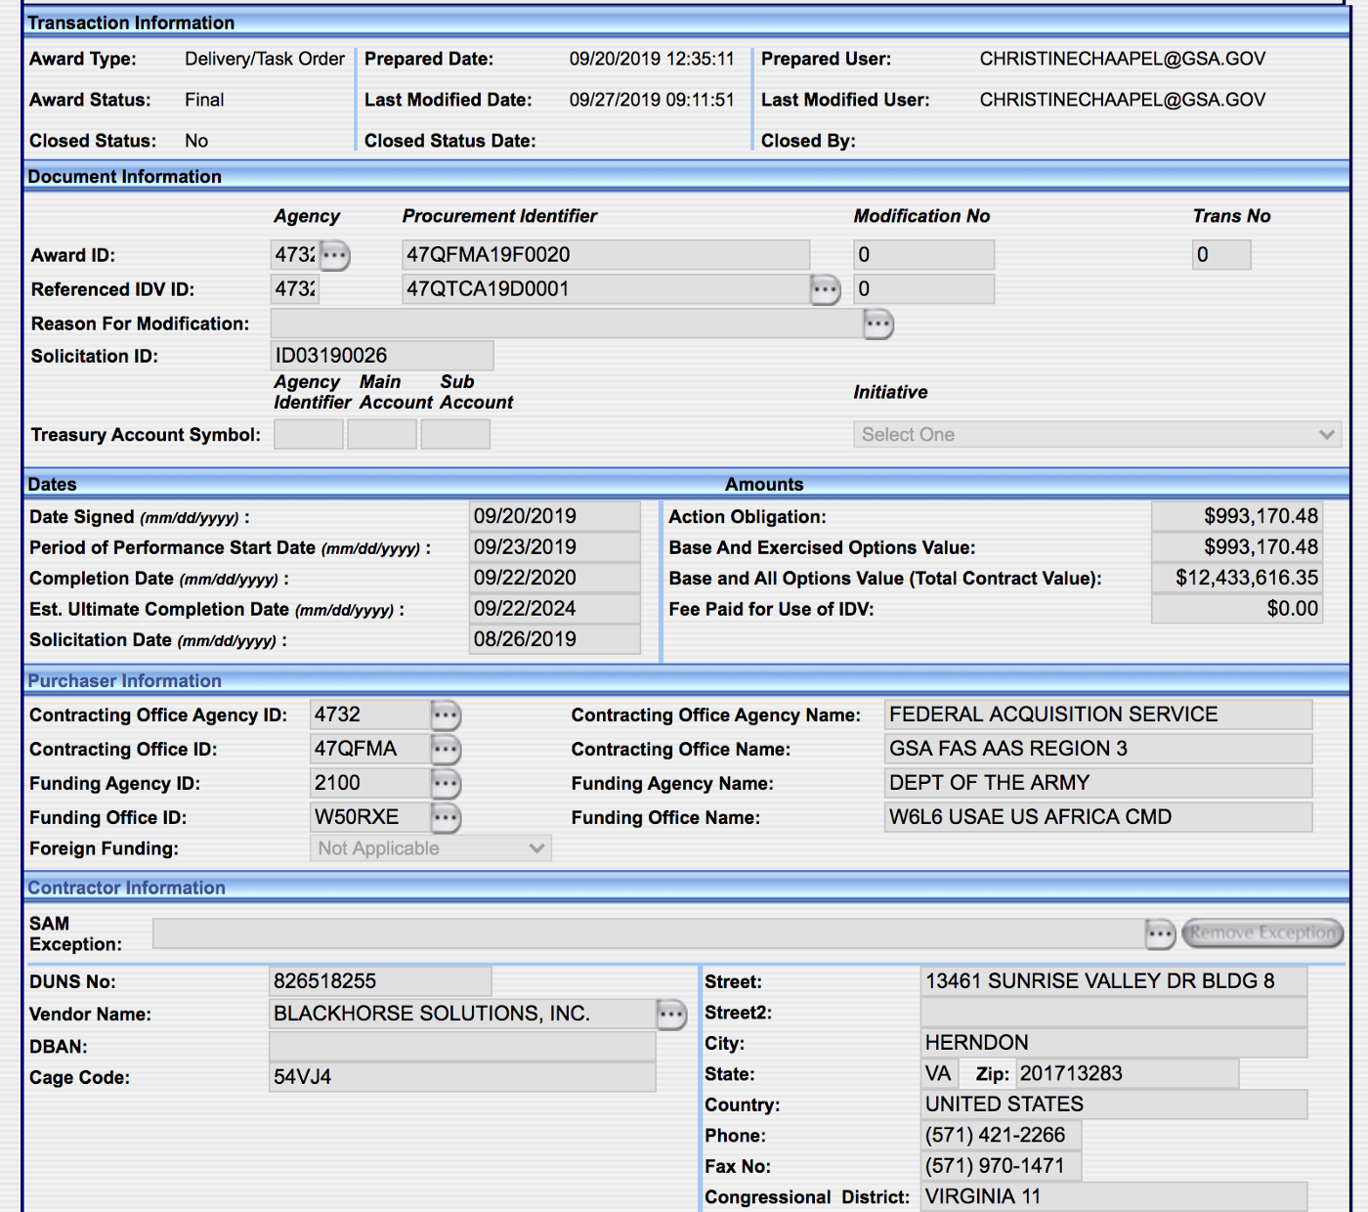The width and height of the screenshot is (1368, 1212).
Task: Click the Funding Office ID ellipsis button
Action: [446, 818]
